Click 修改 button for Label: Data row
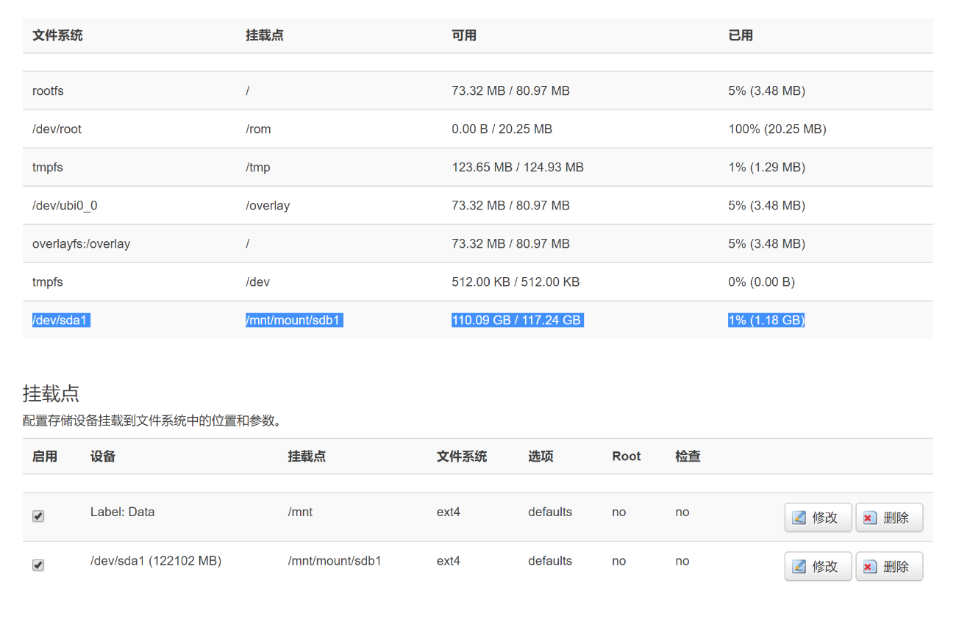Screen dimensions: 970x619 818,518
